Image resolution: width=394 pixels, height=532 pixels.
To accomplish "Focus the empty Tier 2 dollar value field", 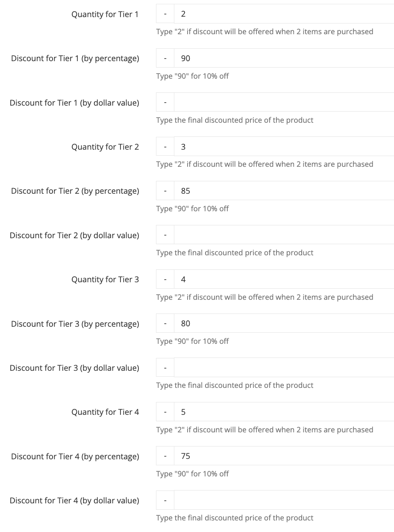I will 284,235.
